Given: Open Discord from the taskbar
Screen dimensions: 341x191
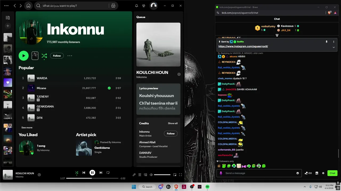Looking at the screenshot, I should tap(161, 187).
